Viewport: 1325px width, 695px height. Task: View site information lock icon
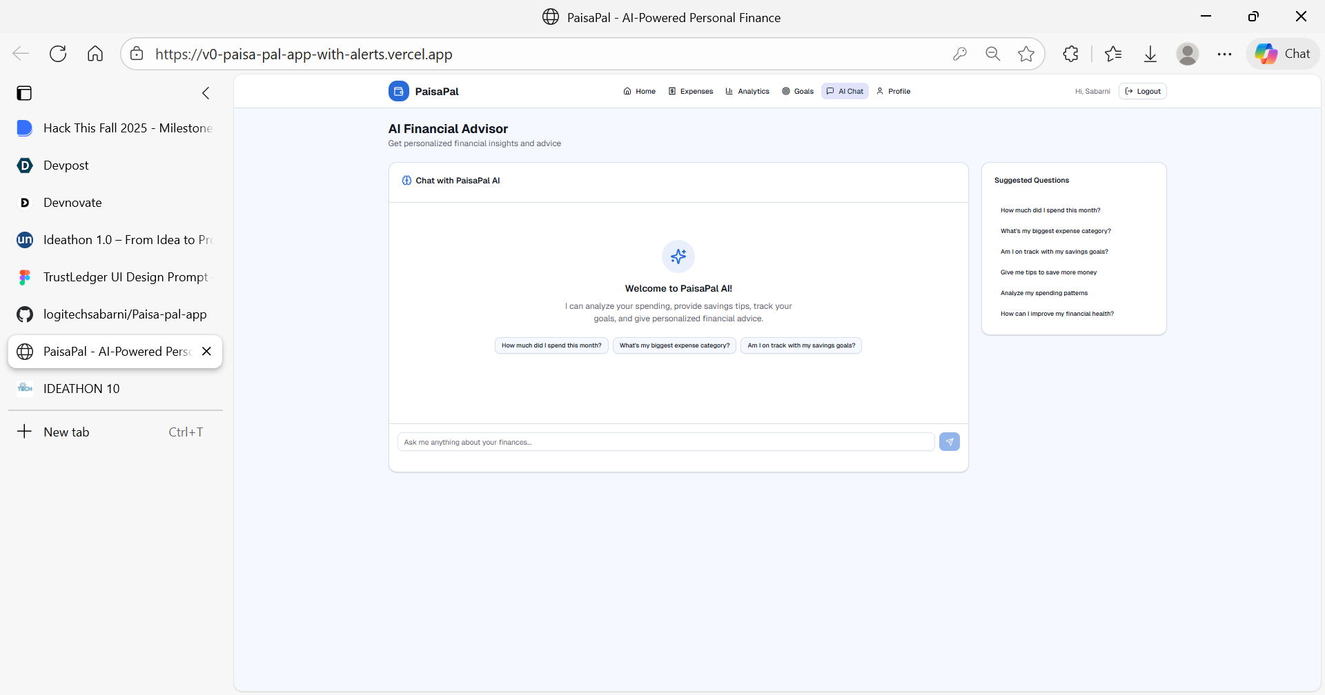pos(137,54)
